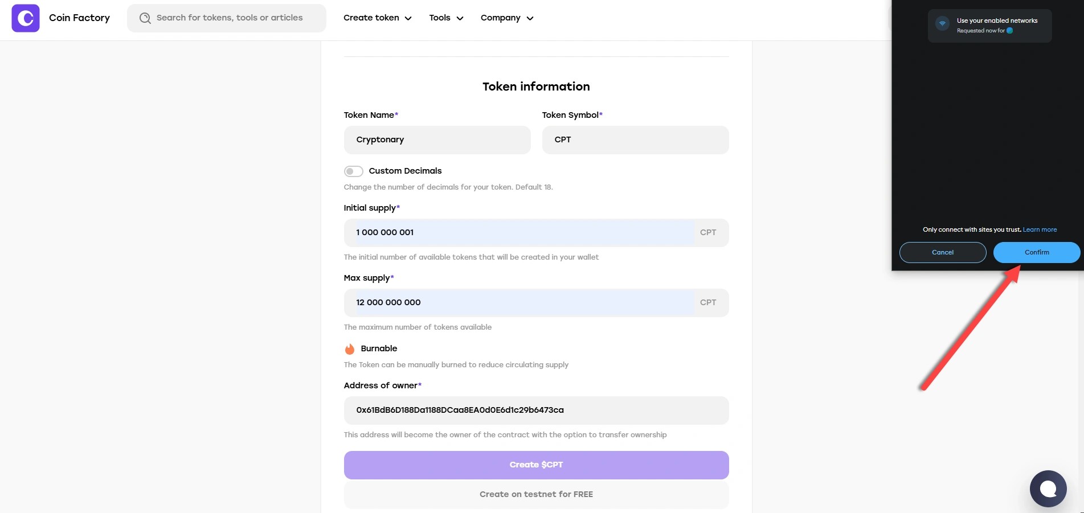This screenshot has height=513, width=1084.
Task: Open the chat support bubble
Action: pyautogui.click(x=1048, y=488)
